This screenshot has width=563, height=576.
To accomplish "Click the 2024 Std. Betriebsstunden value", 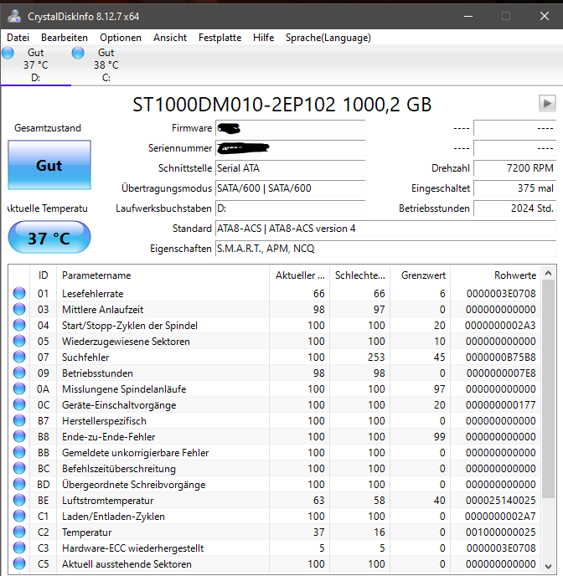I will click(x=515, y=208).
